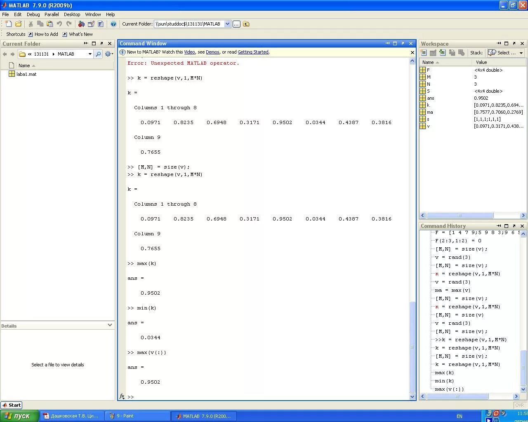Launch Simulink from toolbar icon
This screenshot has height=422, width=528.
pyautogui.click(x=81, y=24)
